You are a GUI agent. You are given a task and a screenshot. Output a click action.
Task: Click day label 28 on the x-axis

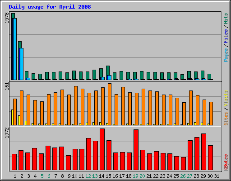coord(196,176)
